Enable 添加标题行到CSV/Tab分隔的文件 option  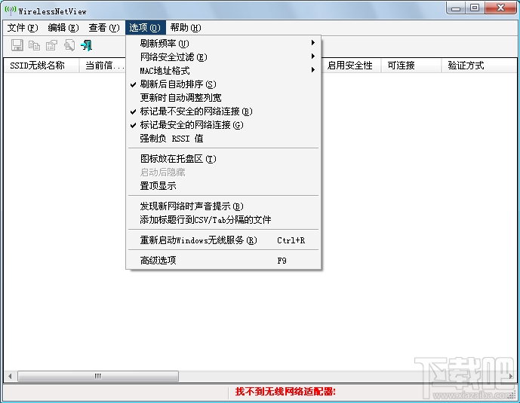[x=223, y=220]
